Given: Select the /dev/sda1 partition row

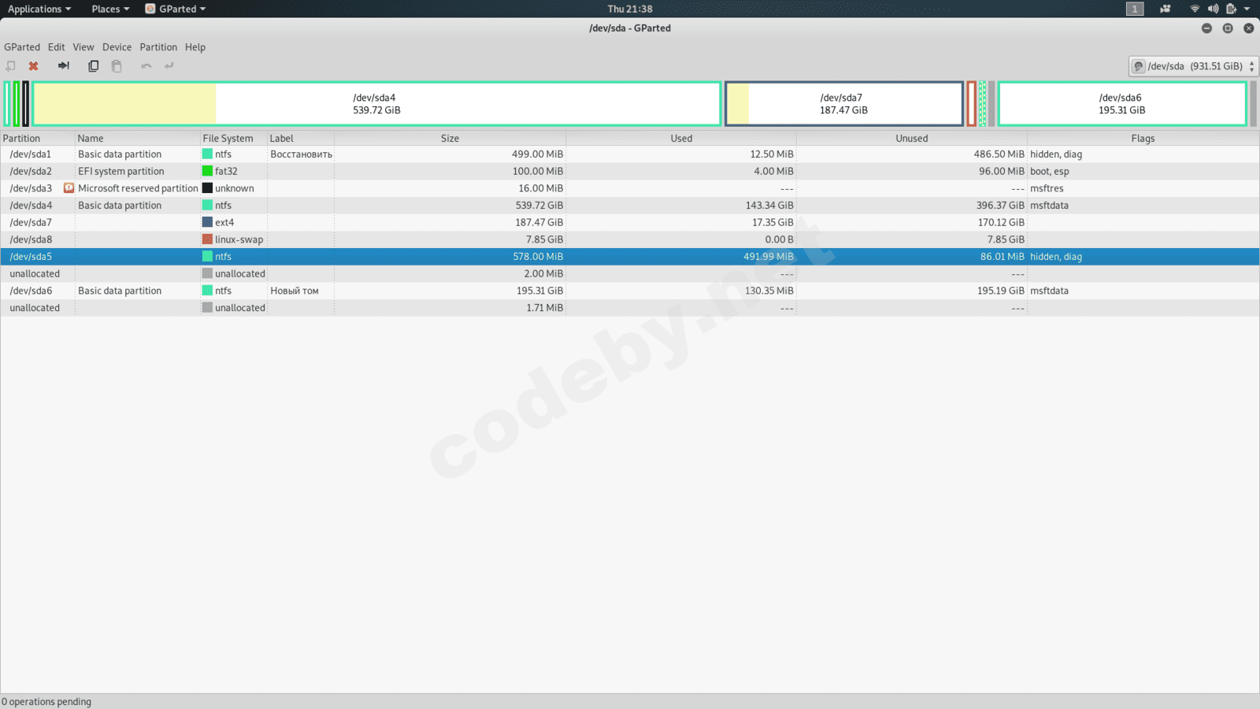Looking at the screenshot, I should coord(630,154).
